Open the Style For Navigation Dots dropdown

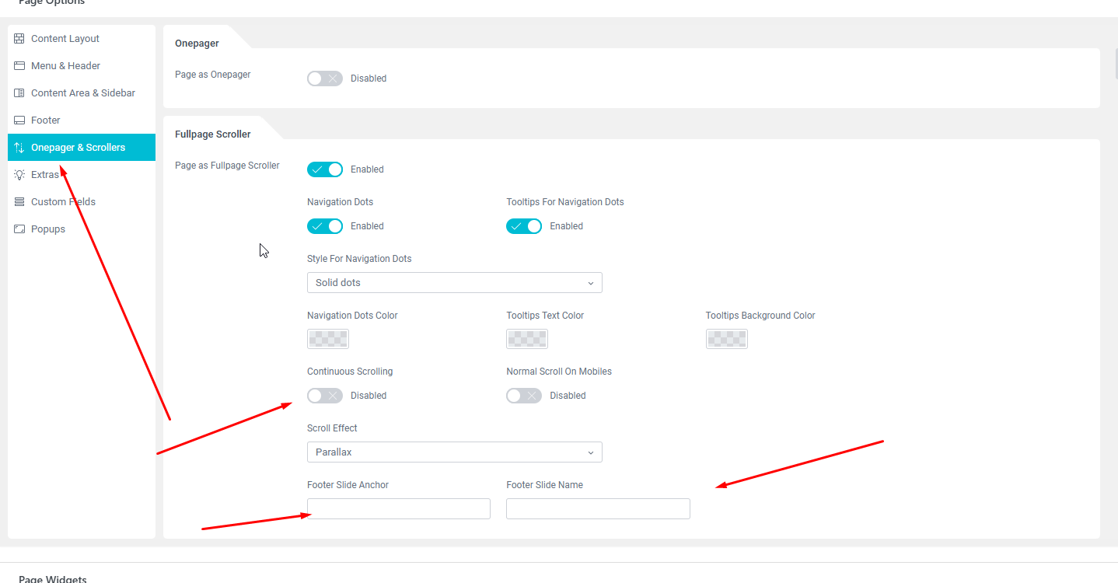(x=455, y=283)
